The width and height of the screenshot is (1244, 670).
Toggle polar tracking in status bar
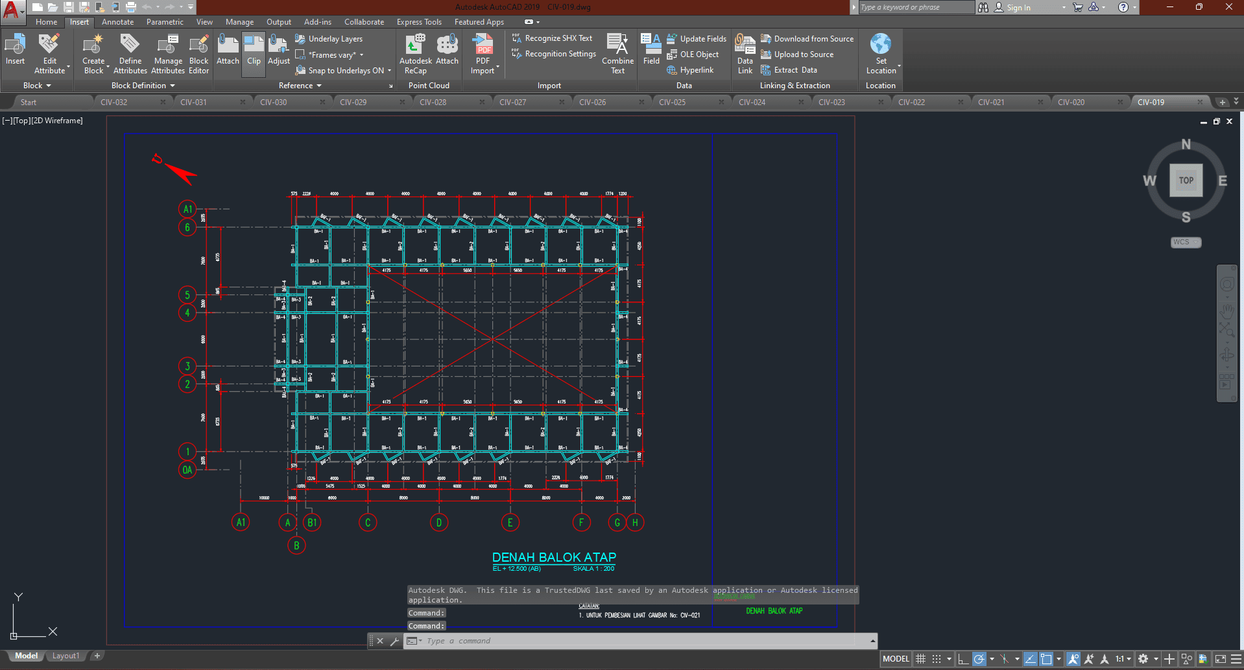click(979, 659)
